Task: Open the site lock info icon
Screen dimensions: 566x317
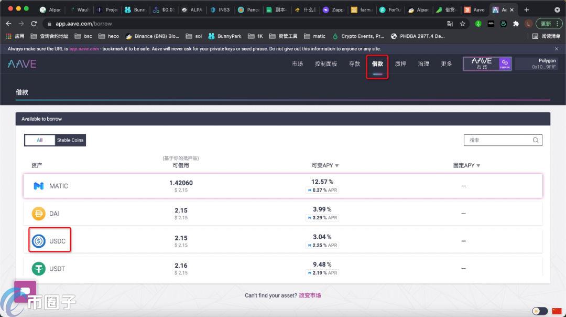Action: [49, 24]
